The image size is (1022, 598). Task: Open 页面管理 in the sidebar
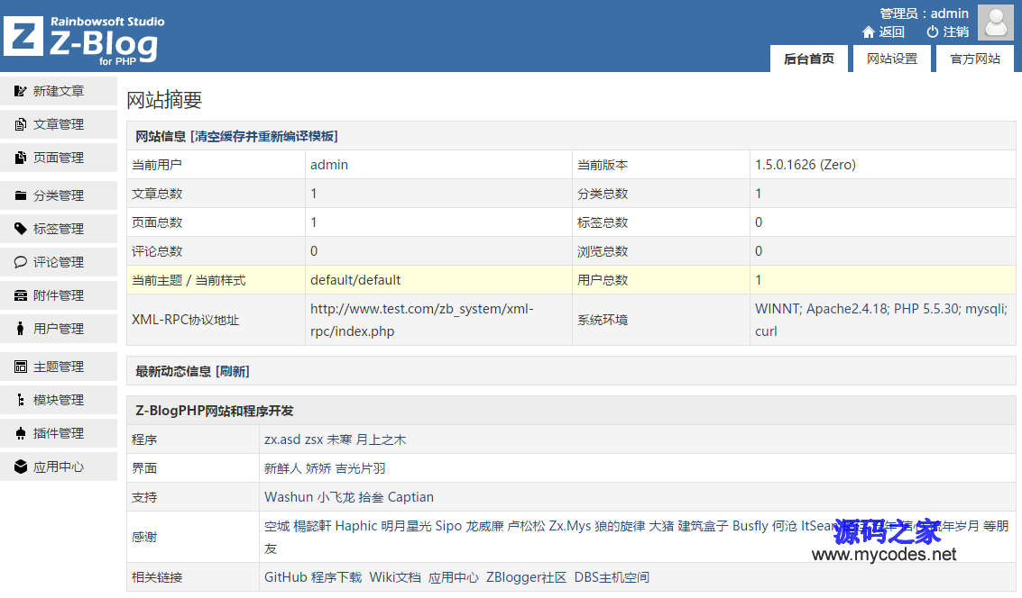(x=59, y=158)
